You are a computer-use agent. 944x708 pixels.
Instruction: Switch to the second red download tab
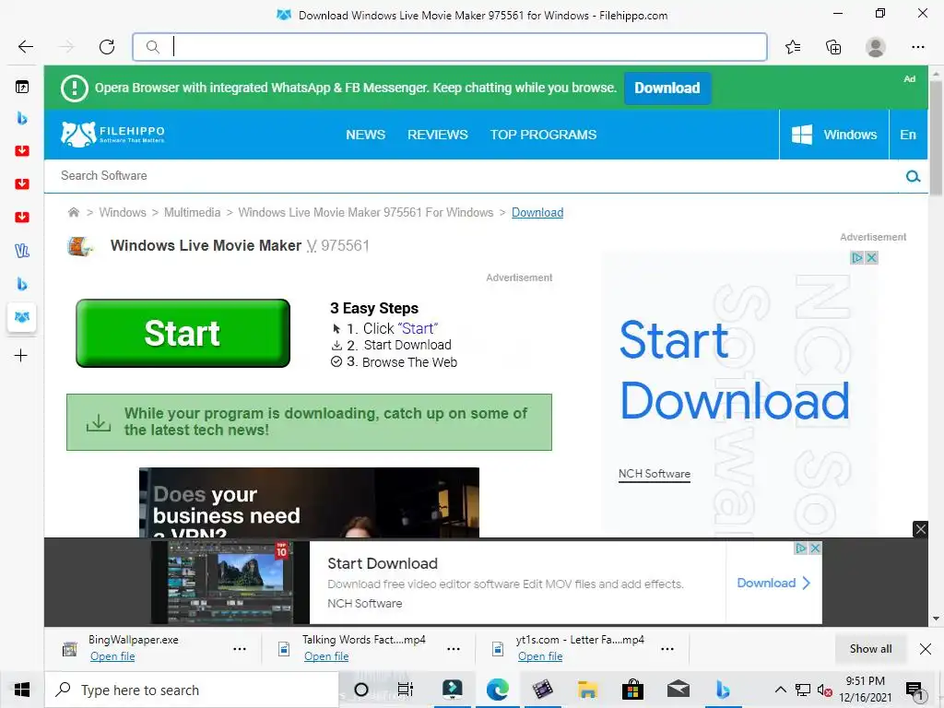tap(22, 183)
